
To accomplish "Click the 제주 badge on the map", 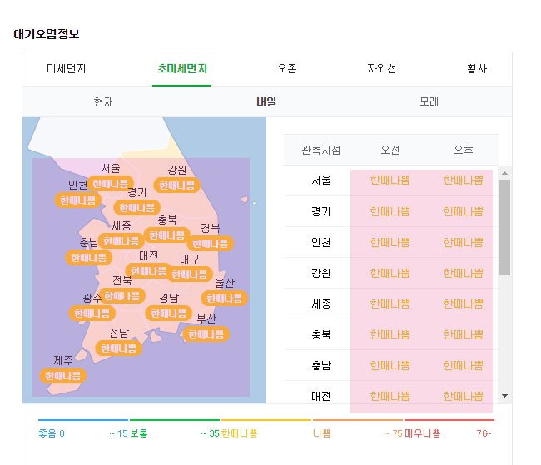I will pos(62,376).
